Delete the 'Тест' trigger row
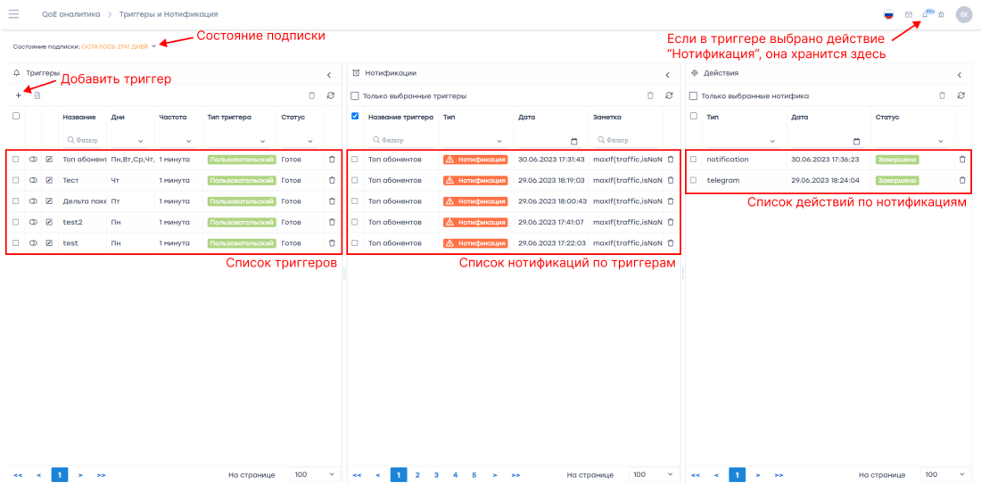Screen dimensions: 981x492 332,180
